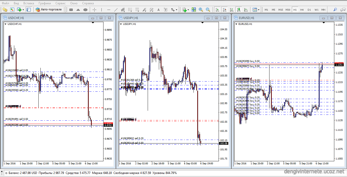This screenshot has height=177, width=347.
Task: Toggle chart auto-scroll button
Action: [217, 10]
